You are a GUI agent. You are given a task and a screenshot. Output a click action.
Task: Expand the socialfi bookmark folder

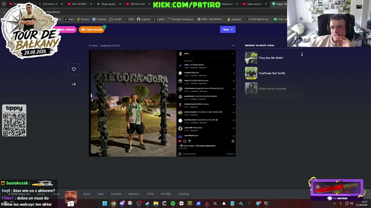point(115,19)
